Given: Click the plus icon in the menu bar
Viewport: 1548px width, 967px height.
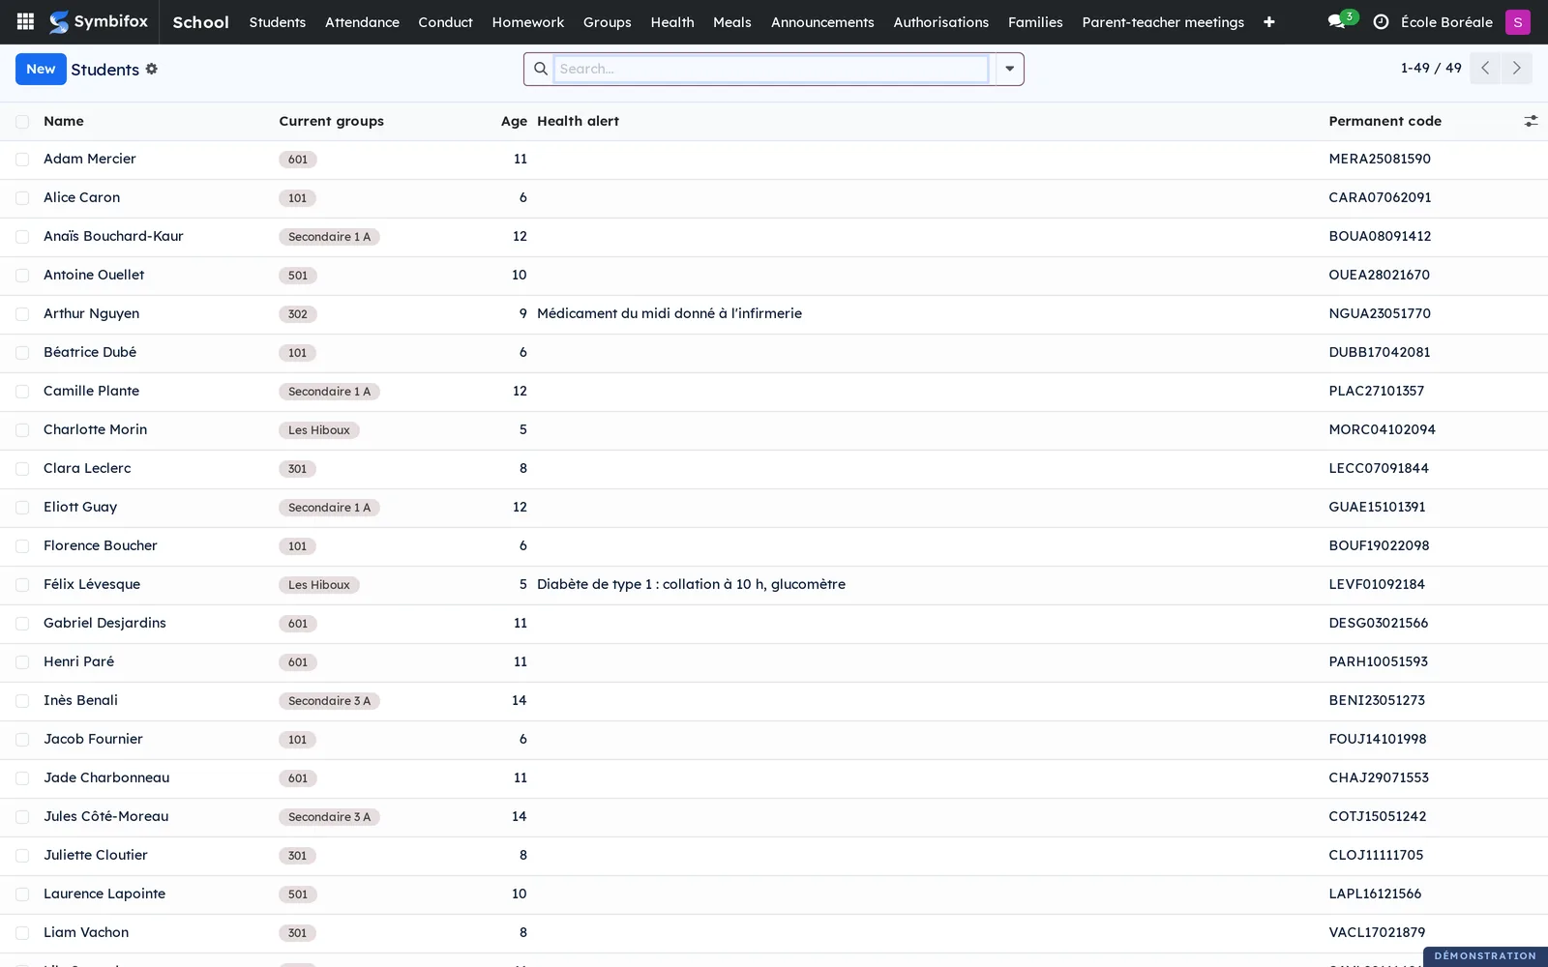Looking at the screenshot, I should coord(1269,21).
